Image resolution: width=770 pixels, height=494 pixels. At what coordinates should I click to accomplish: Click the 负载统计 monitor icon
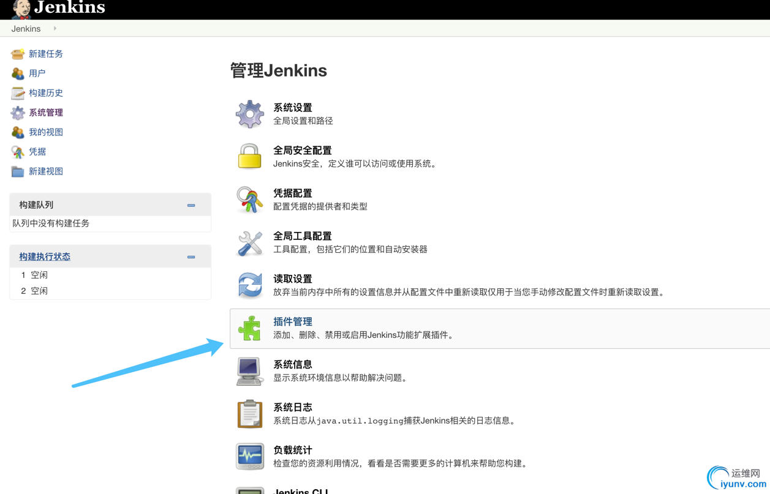tap(250, 457)
